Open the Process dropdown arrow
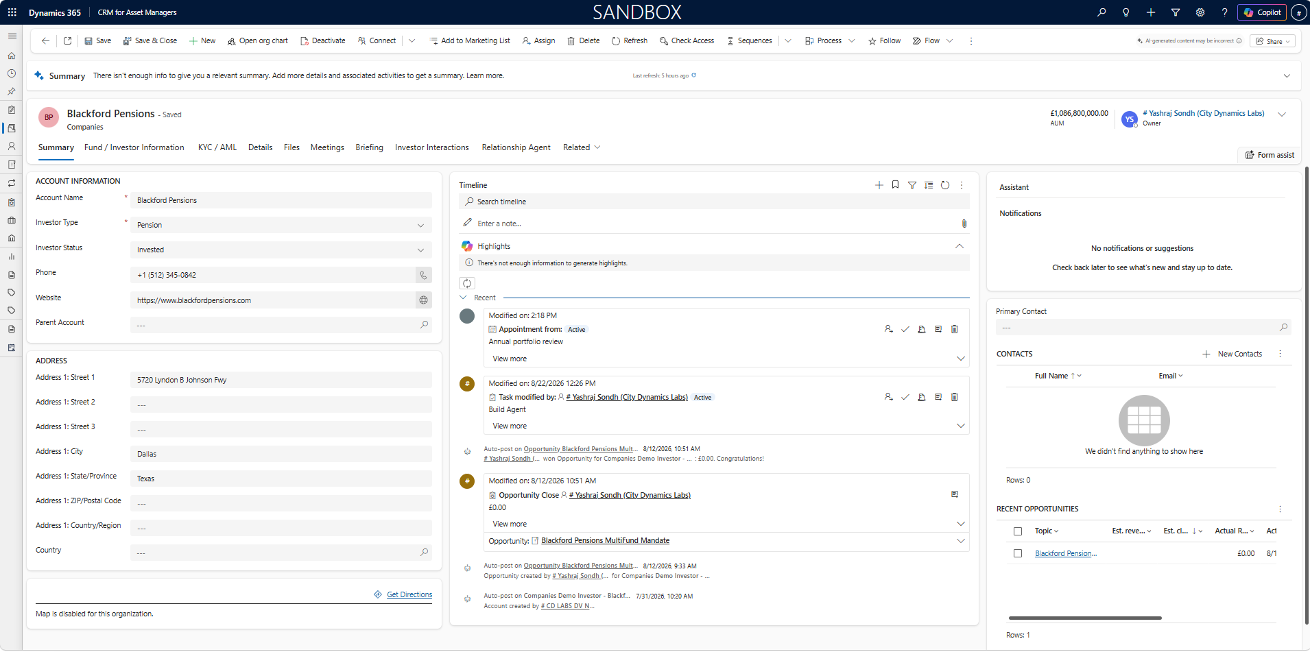This screenshot has height=652, width=1310. pyautogui.click(x=852, y=40)
